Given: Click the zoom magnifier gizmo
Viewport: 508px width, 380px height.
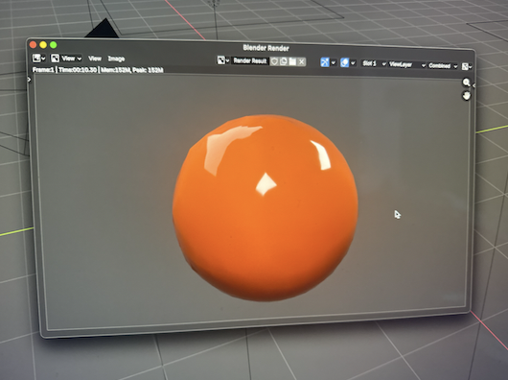Looking at the screenshot, I should [x=466, y=83].
